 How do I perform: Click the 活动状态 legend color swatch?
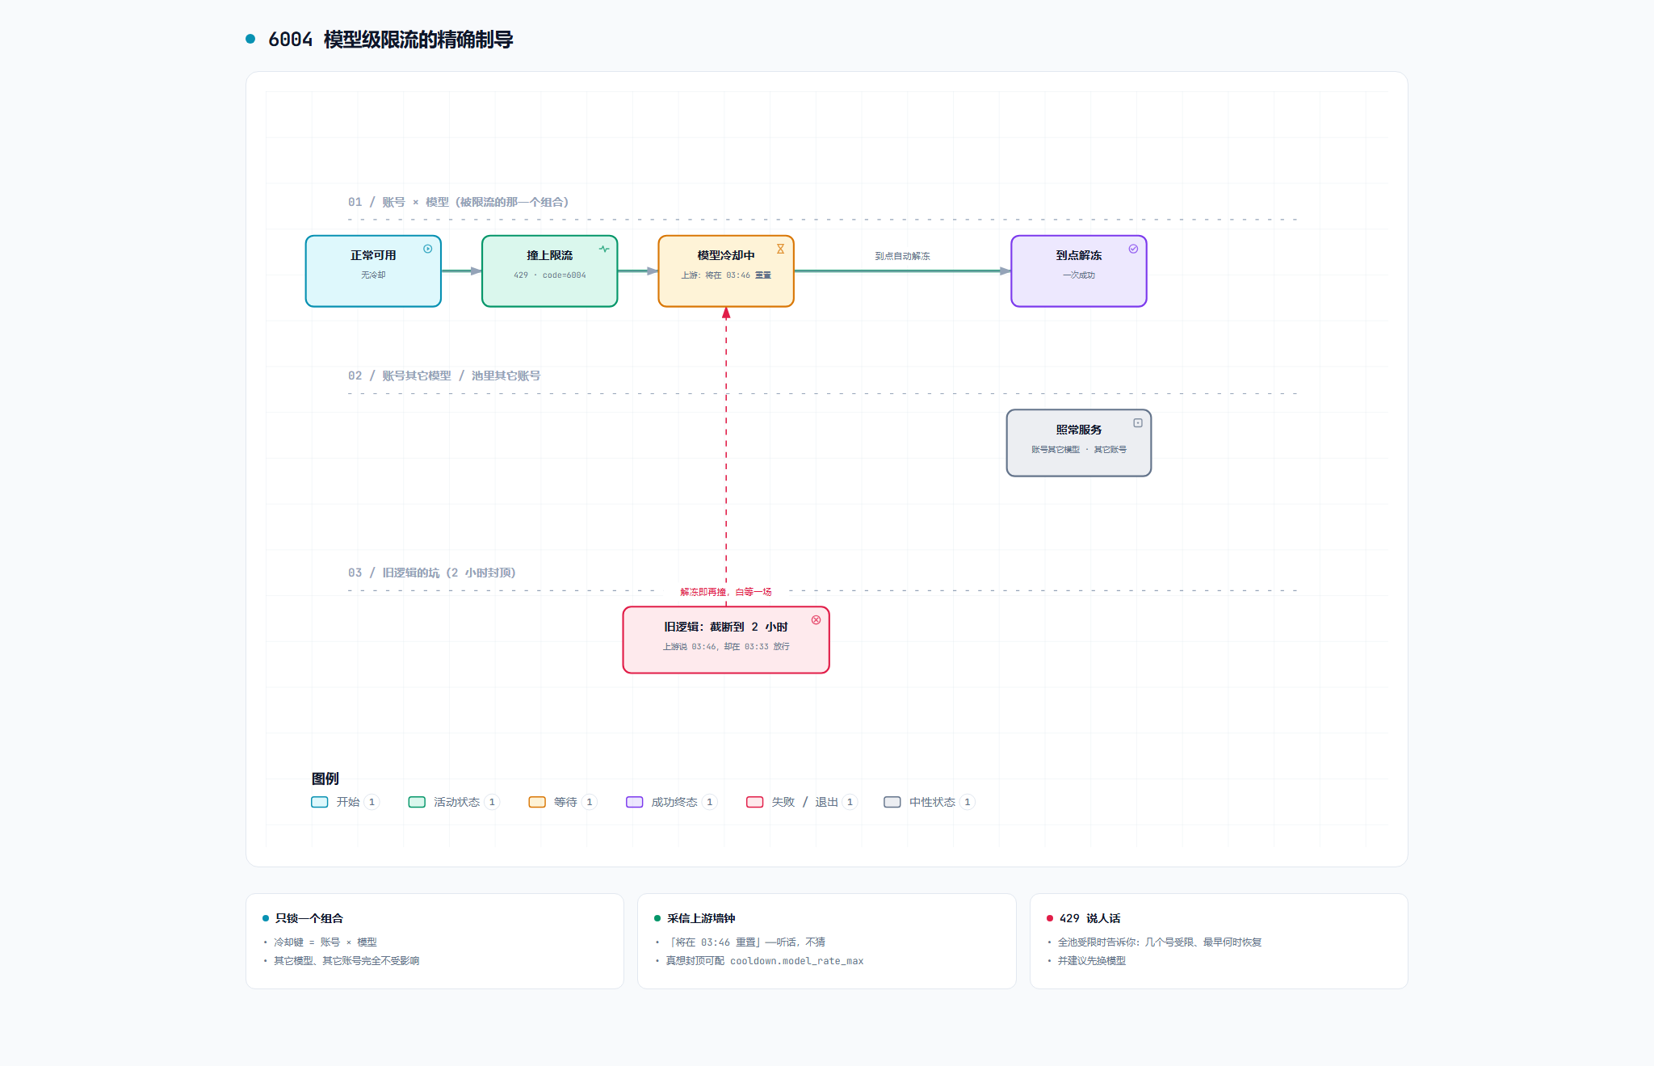[417, 802]
